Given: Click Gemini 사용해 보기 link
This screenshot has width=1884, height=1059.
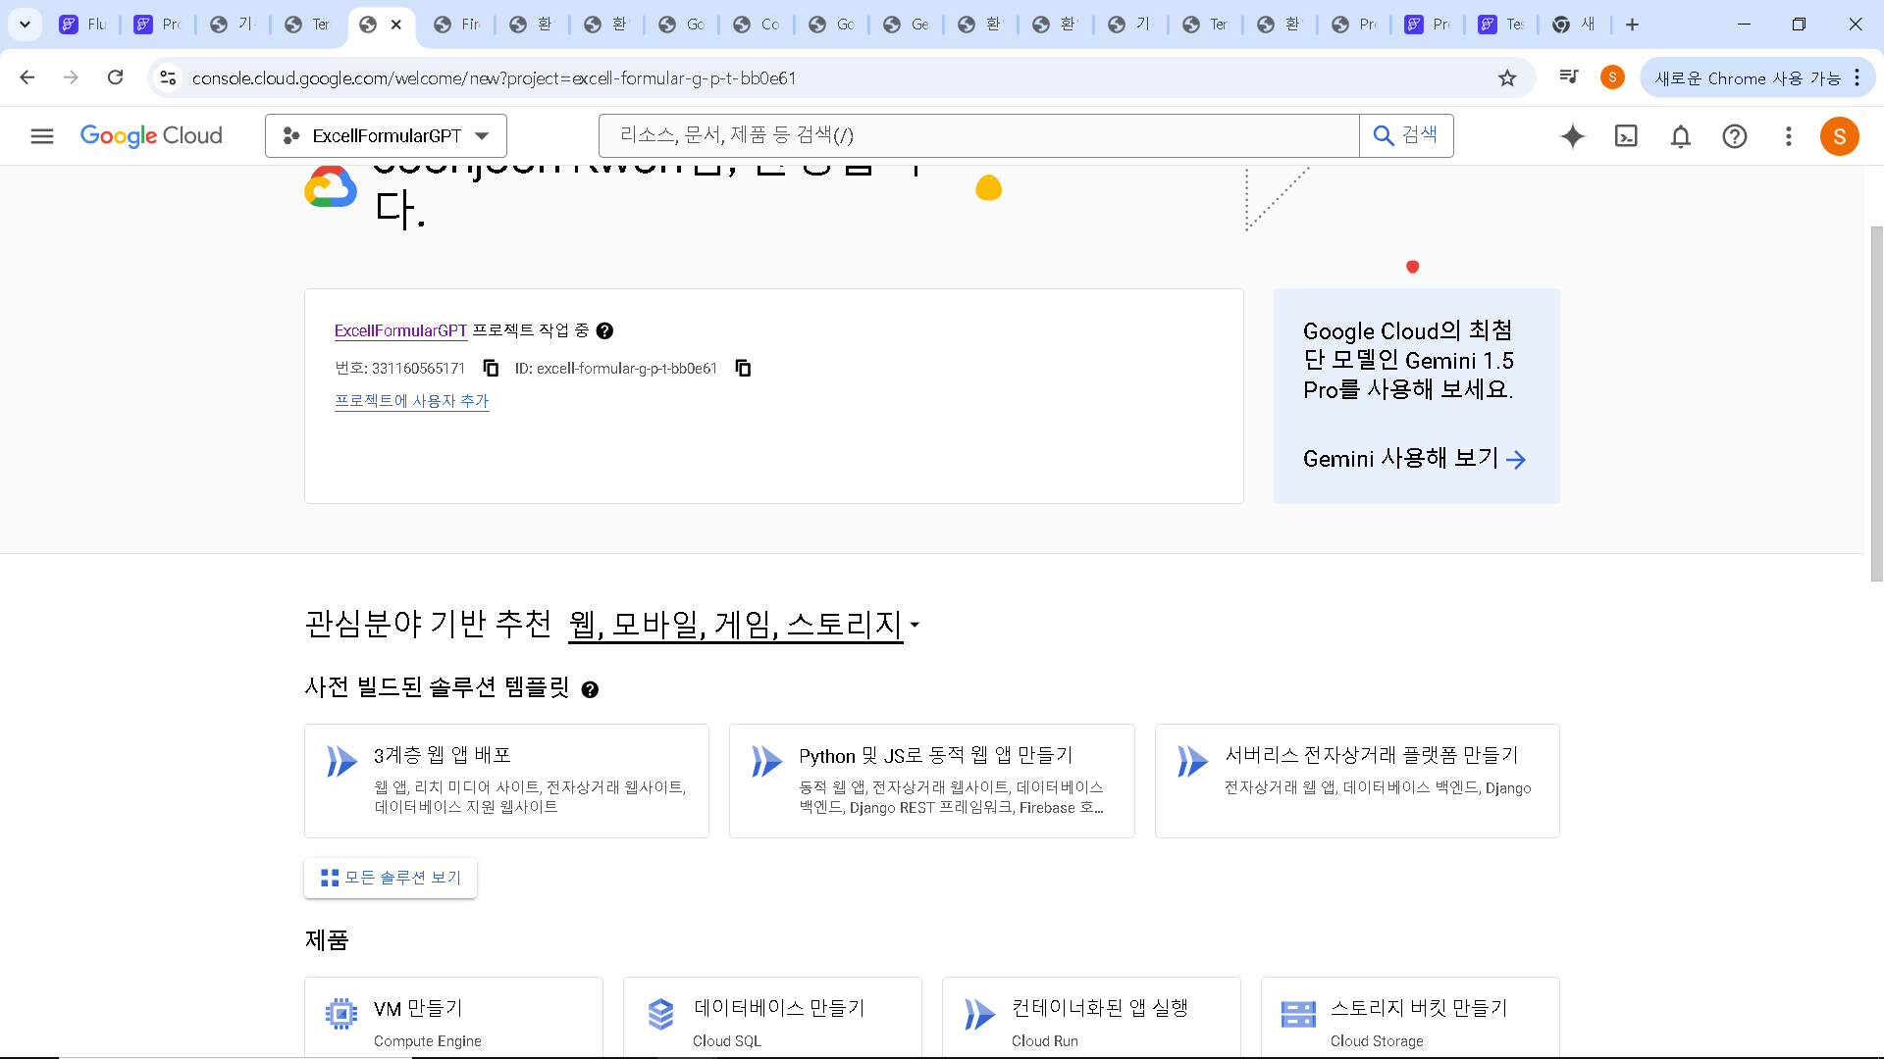Looking at the screenshot, I should tap(1414, 459).
